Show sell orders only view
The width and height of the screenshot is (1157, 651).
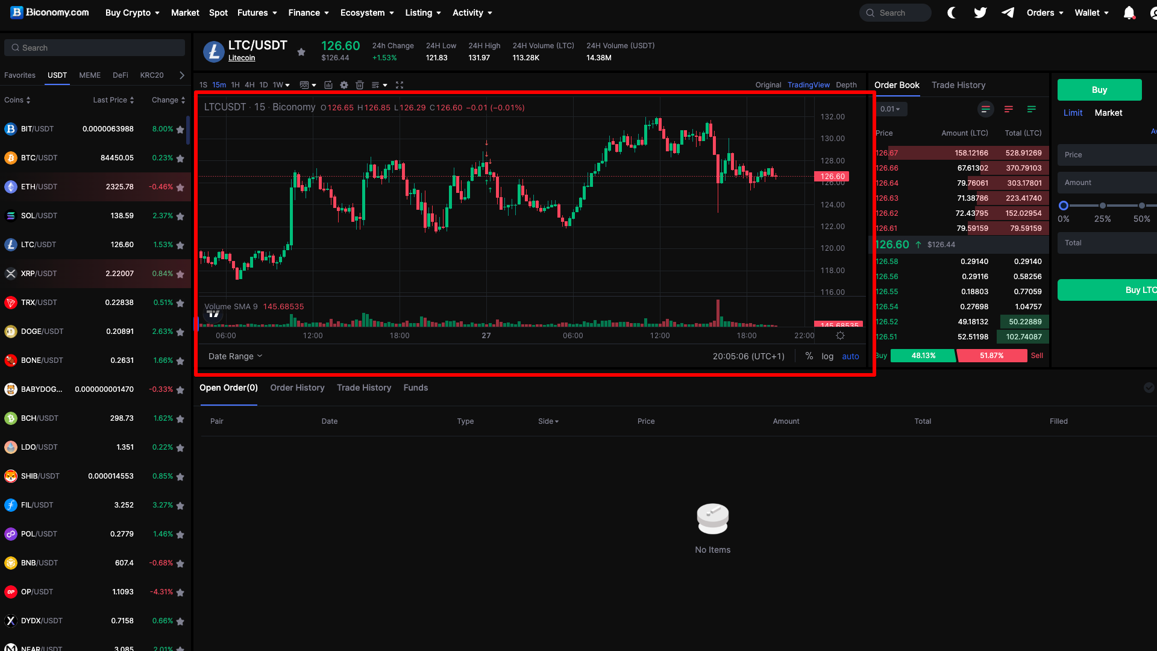(1009, 109)
